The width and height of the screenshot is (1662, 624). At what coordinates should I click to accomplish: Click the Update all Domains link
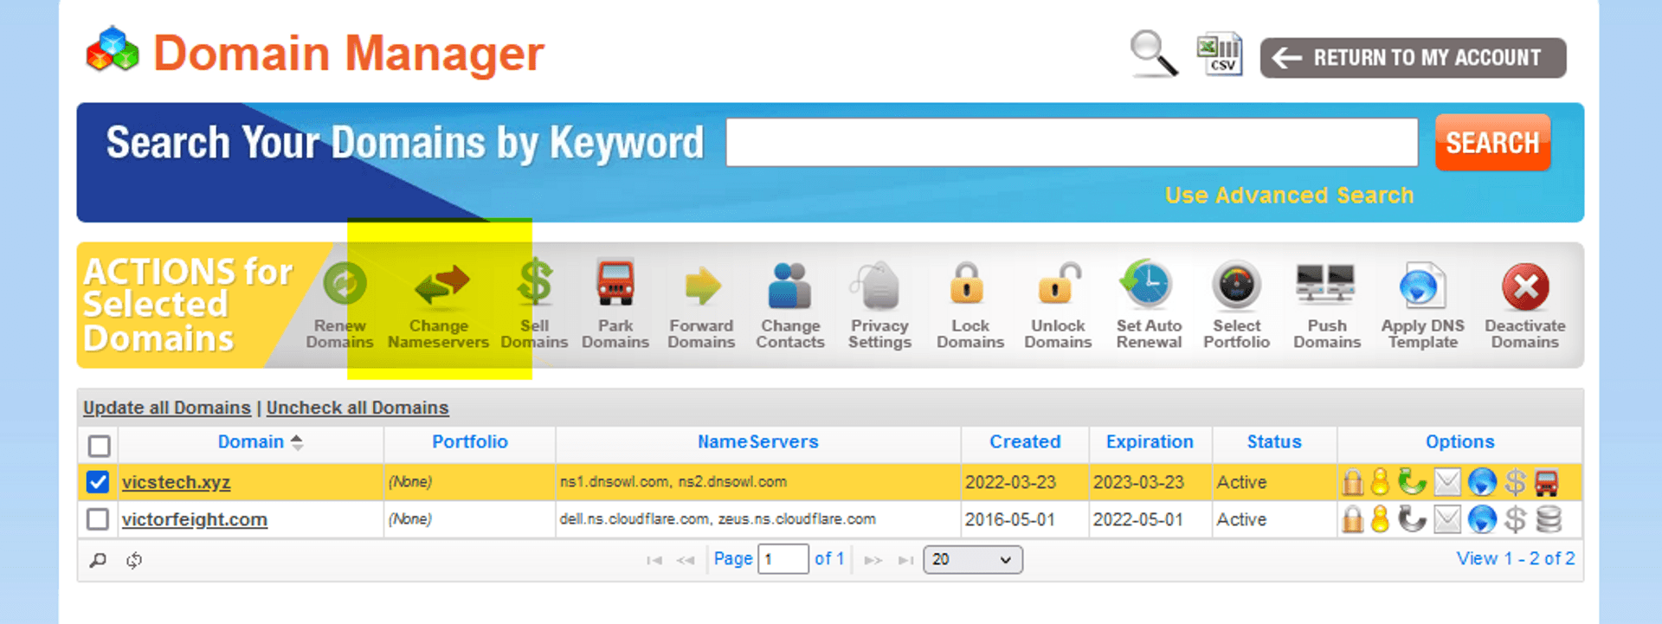(x=167, y=408)
